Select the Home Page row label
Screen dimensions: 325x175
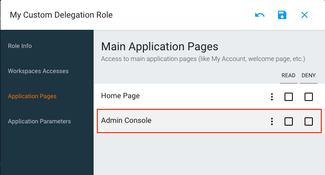(121, 96)
